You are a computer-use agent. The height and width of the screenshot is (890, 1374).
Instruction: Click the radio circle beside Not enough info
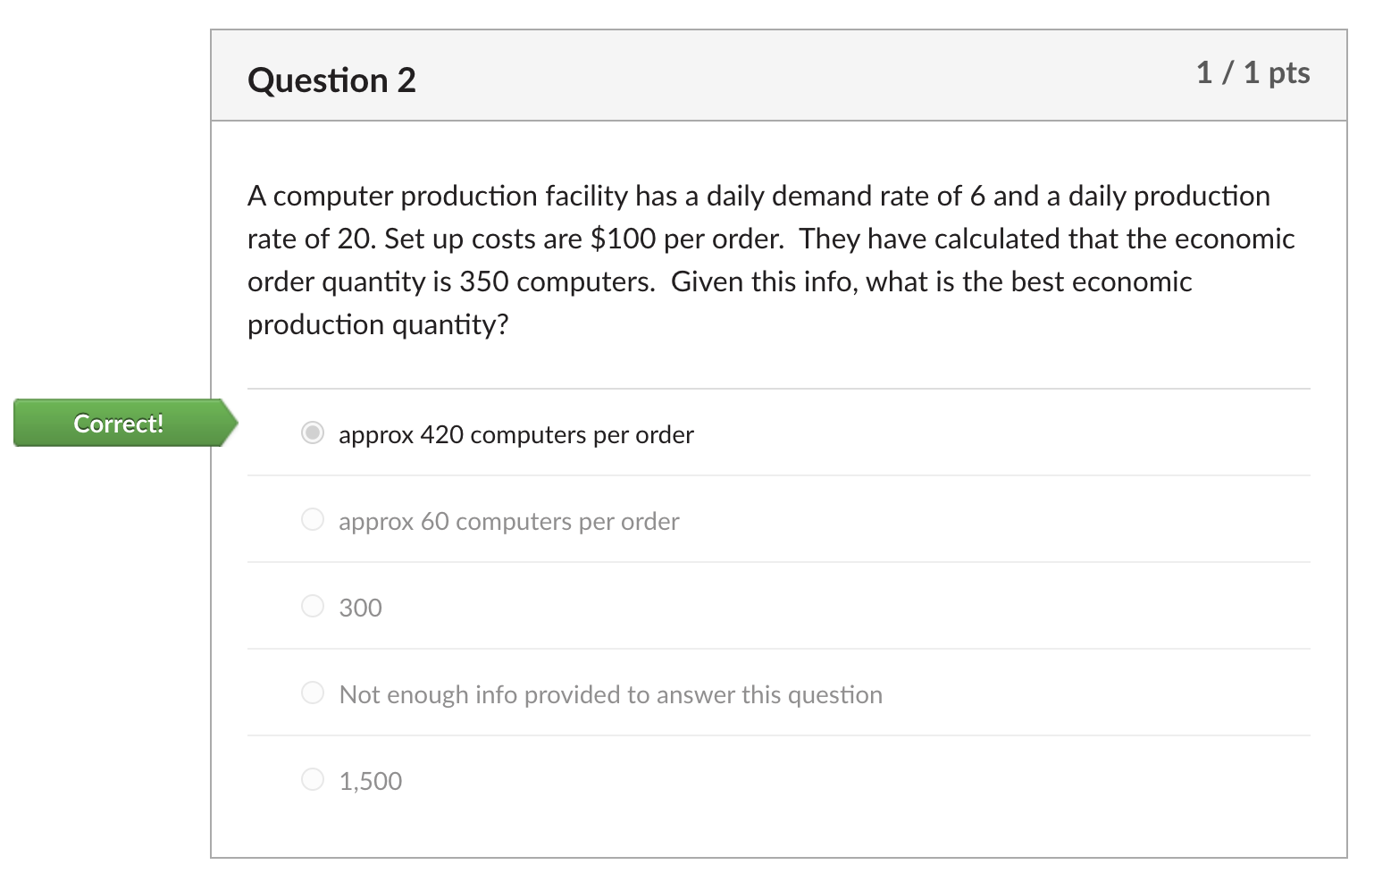[312, 693]
